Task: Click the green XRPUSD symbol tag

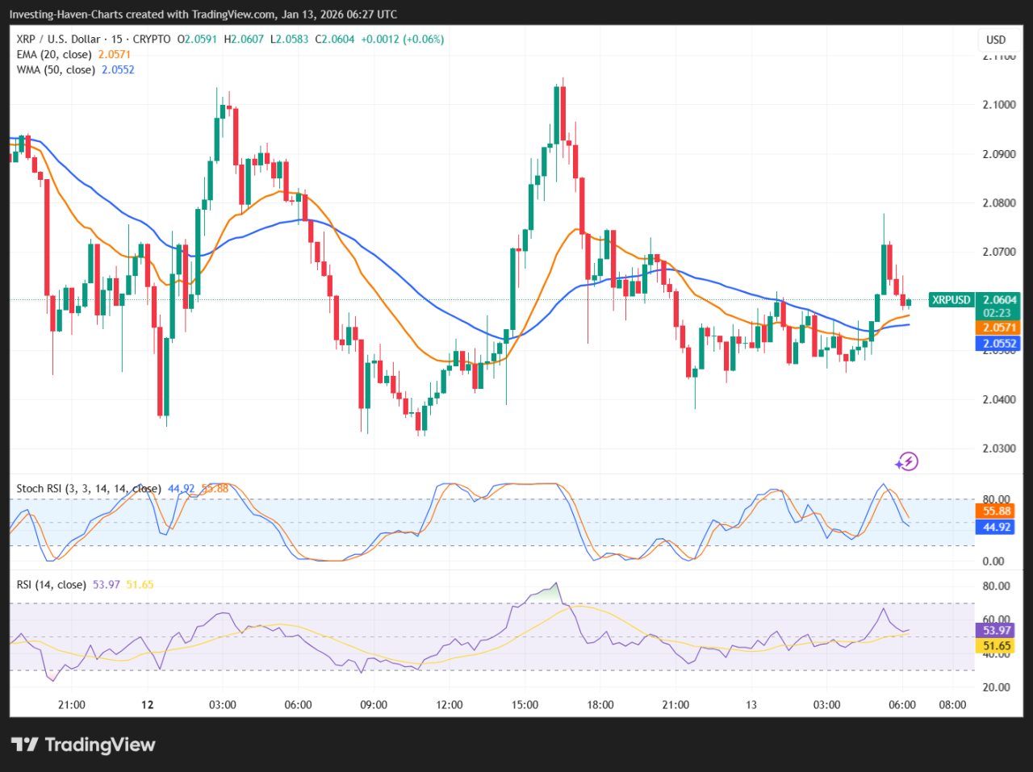Action: (x=951, y=300)
